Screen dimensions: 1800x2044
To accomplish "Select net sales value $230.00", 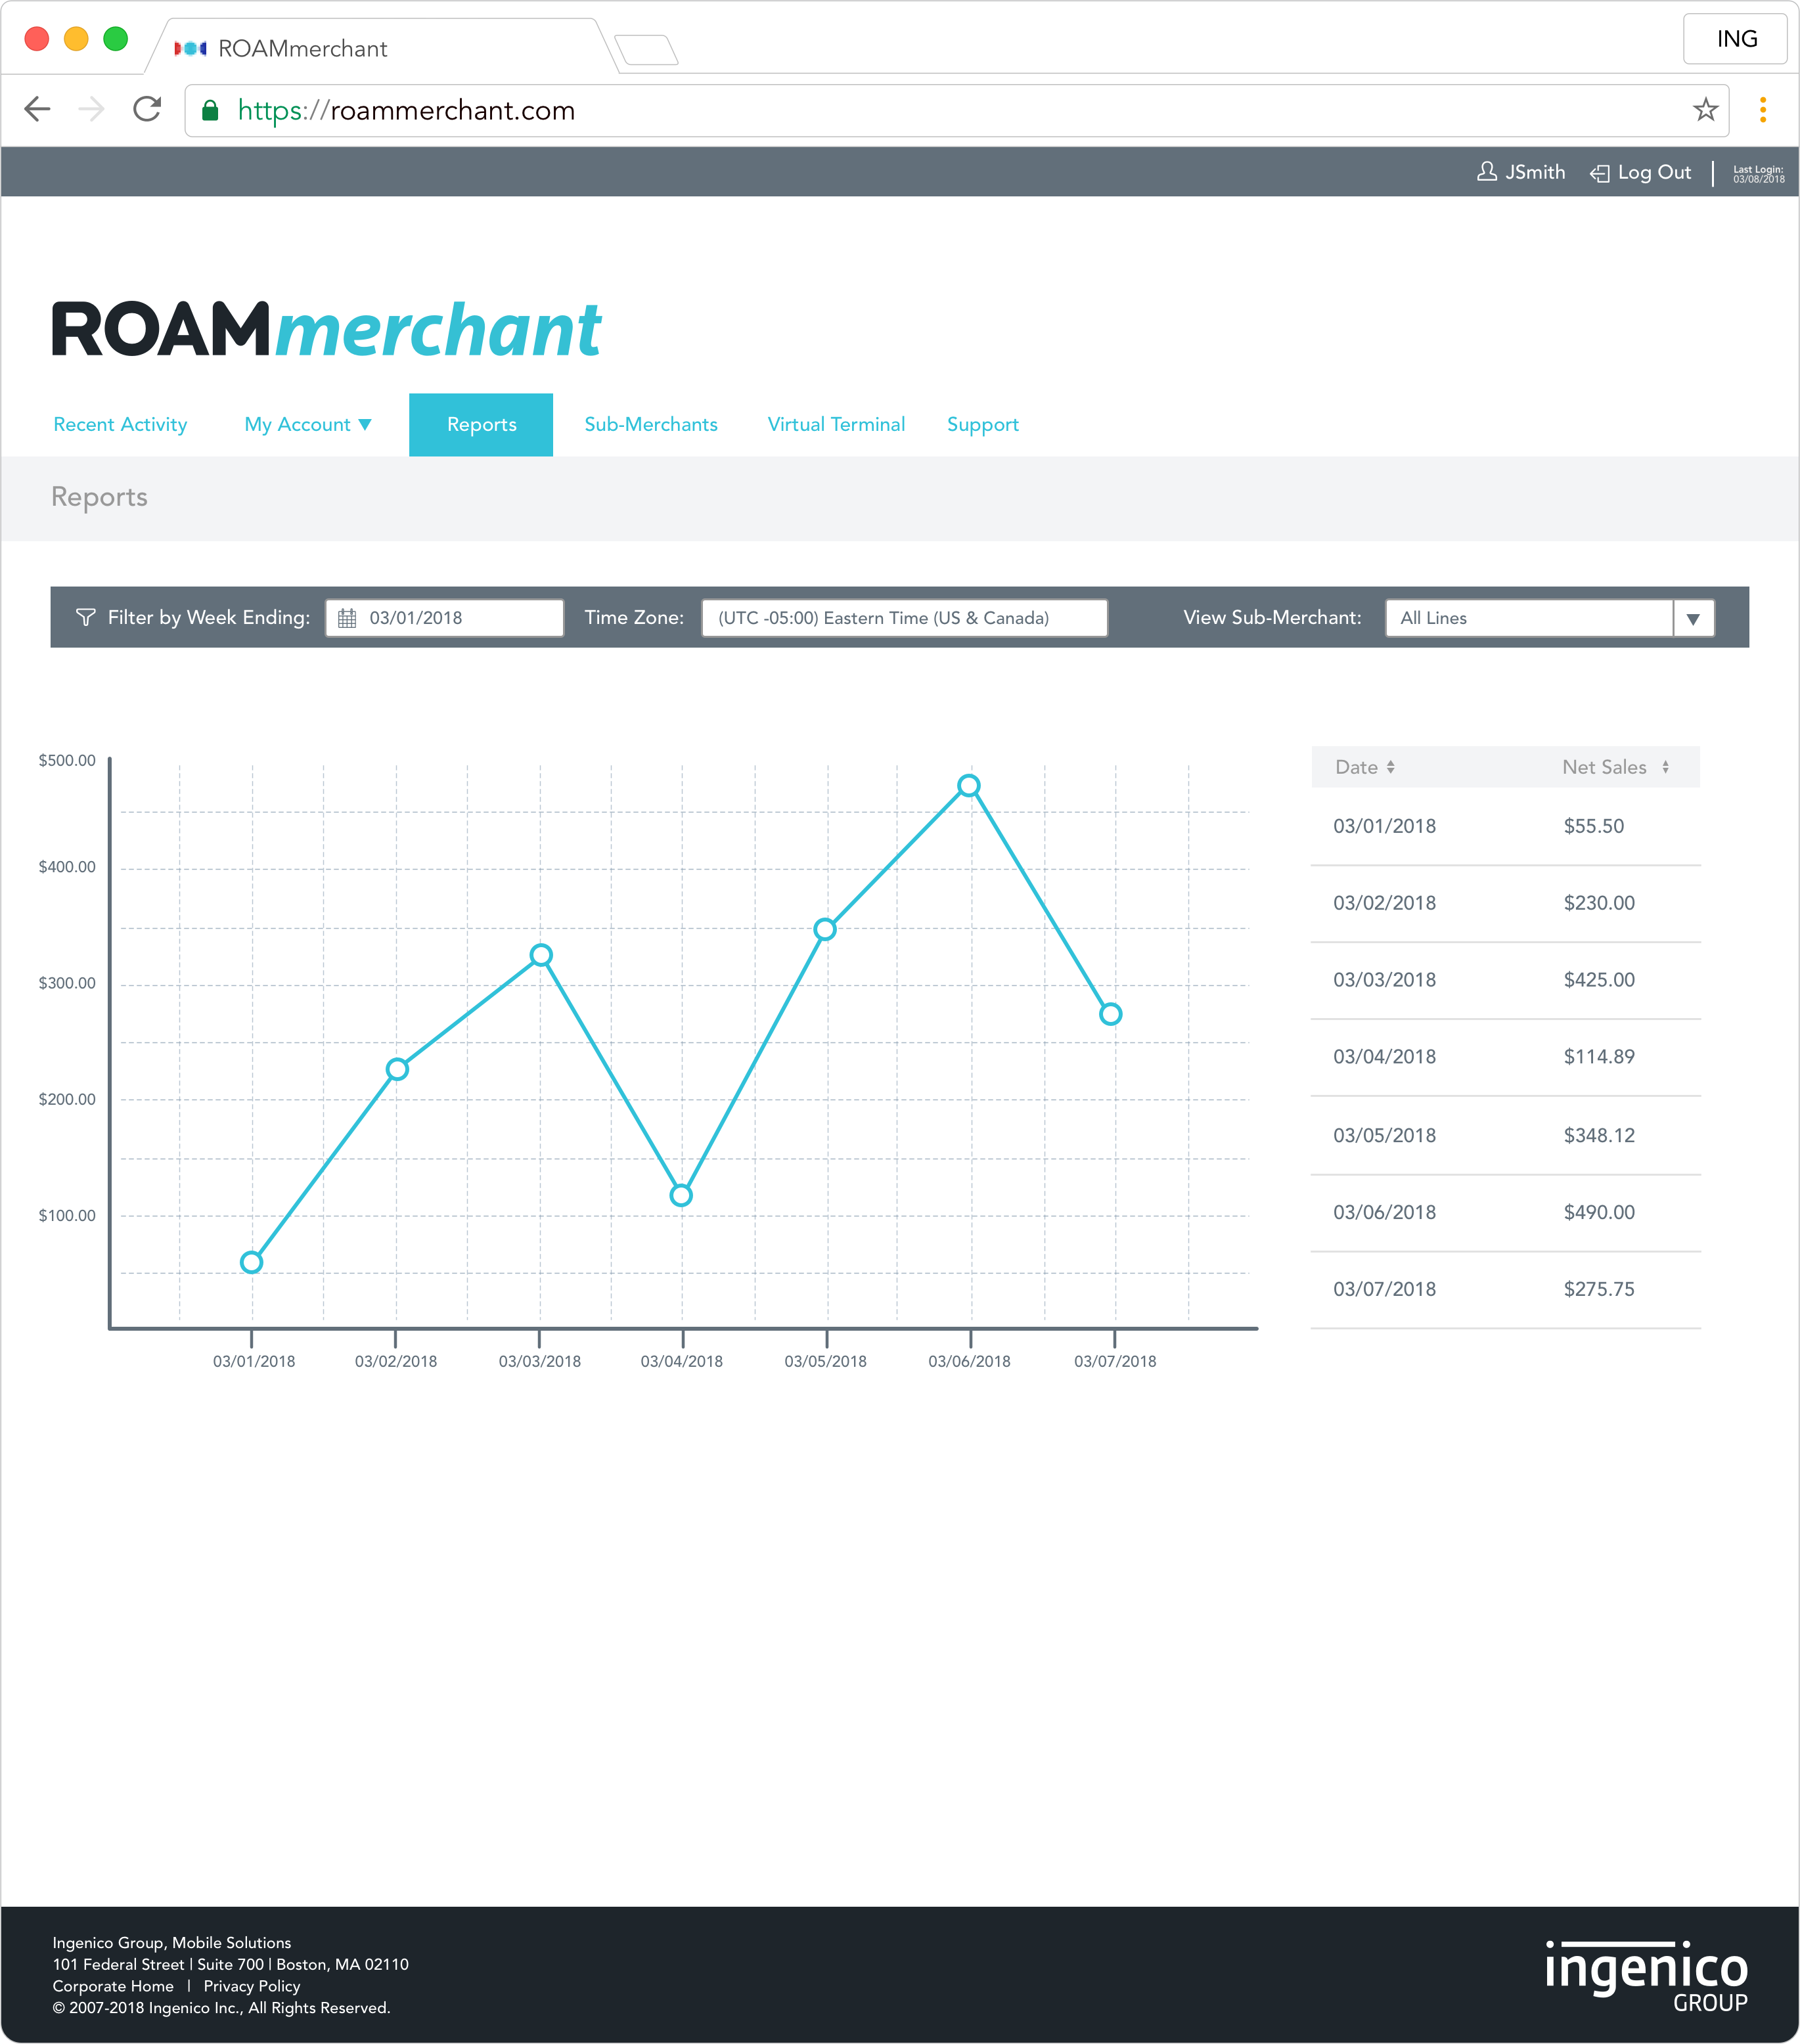I will 1599,903.
